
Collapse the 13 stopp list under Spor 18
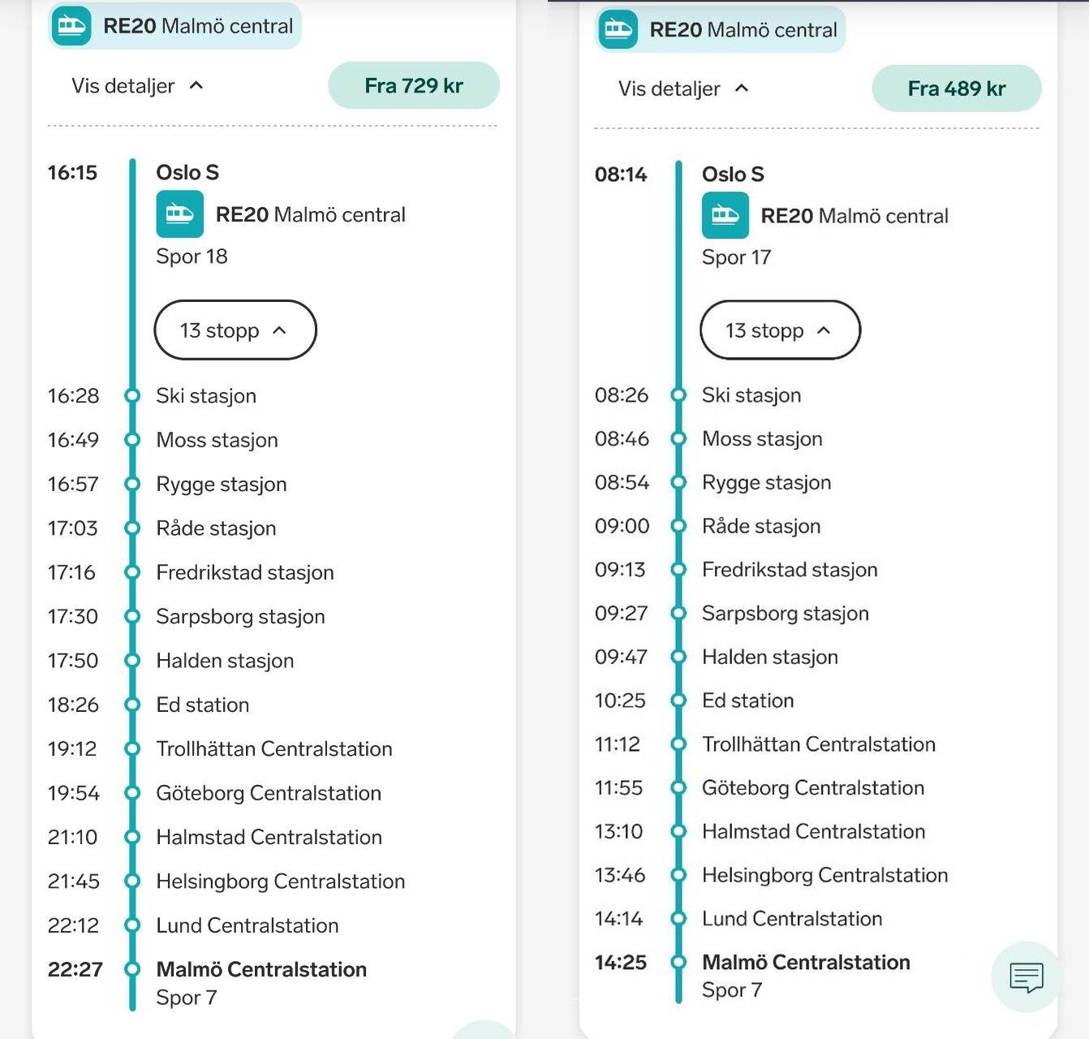(235, 330)
